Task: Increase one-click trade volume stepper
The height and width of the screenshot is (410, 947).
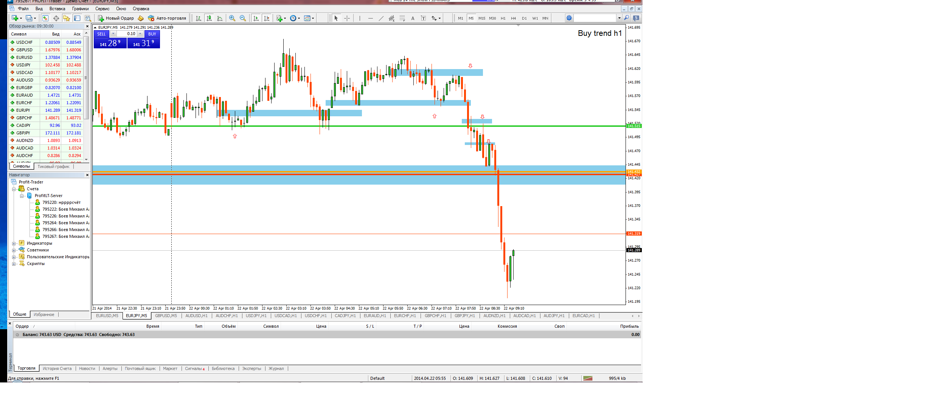Action: coord(140,34)
